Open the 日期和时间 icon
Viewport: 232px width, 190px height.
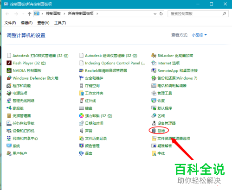[81, 123]
